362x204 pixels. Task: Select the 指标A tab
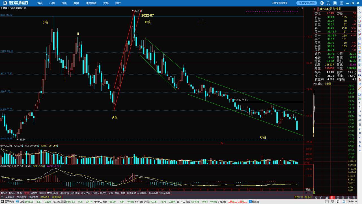coord(4,193)
